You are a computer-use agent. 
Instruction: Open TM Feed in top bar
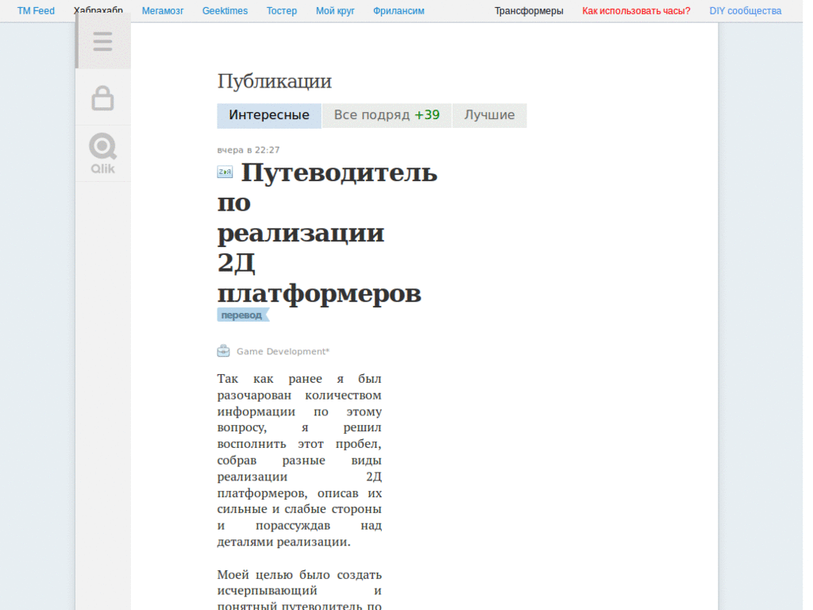pyautogui.click(x=36, y=11)
